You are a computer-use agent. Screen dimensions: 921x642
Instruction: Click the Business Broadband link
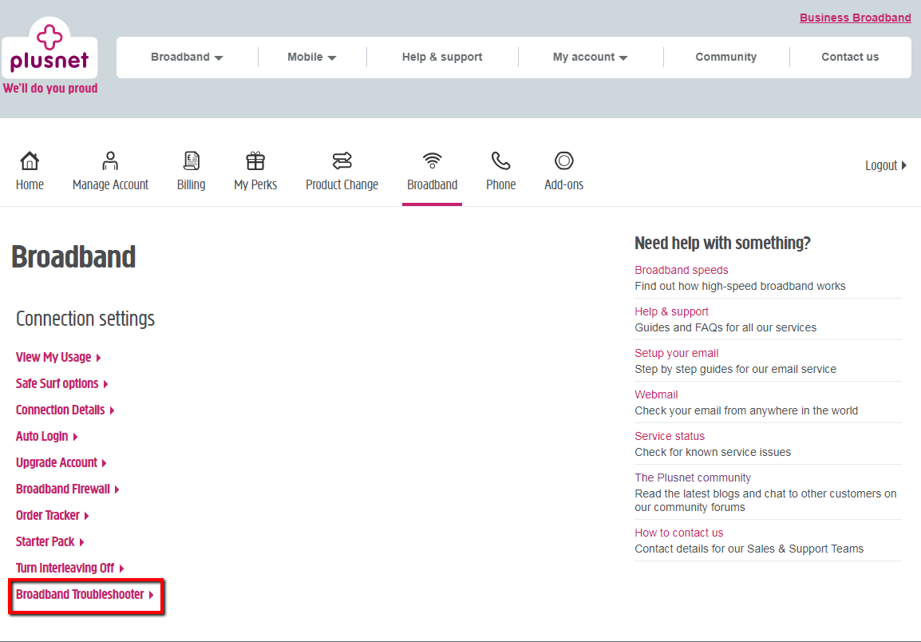pyautogui.click(x=855, y=18)
